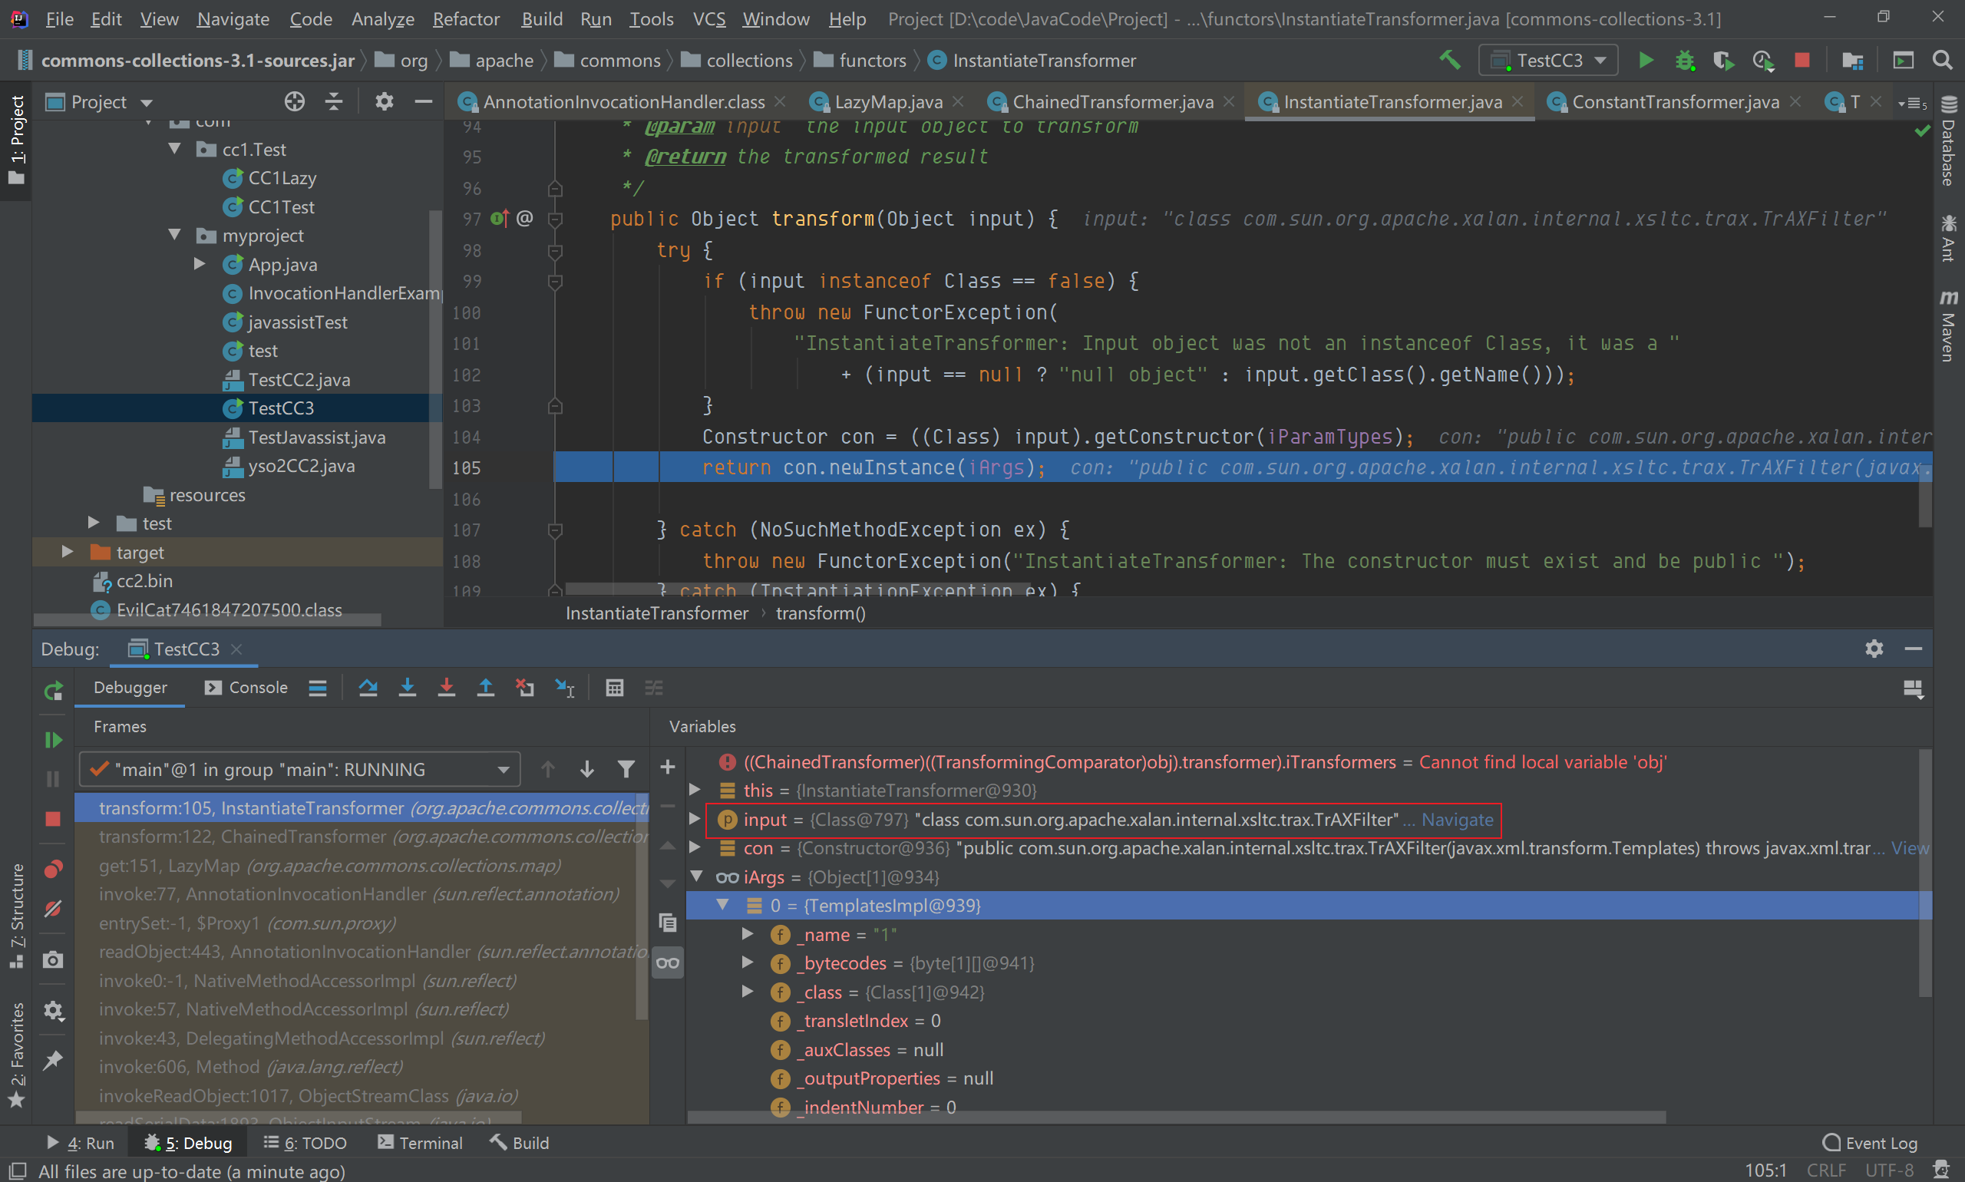Toggle Mute Breakpoints icon
The image size is (1965, 1182).
54,909
